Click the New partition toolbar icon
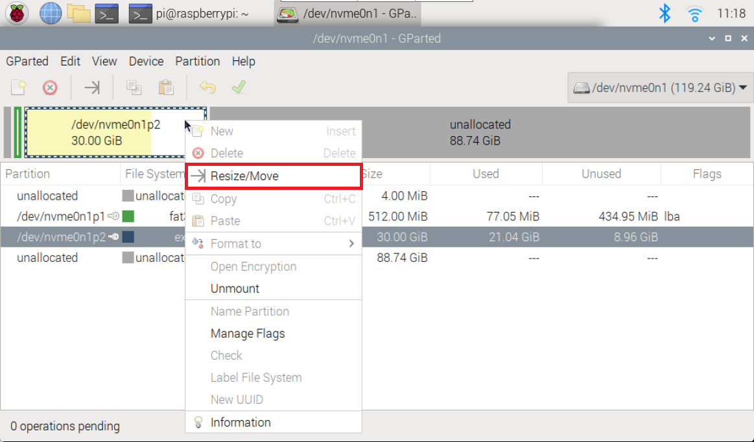 click(x=19, y=87)
